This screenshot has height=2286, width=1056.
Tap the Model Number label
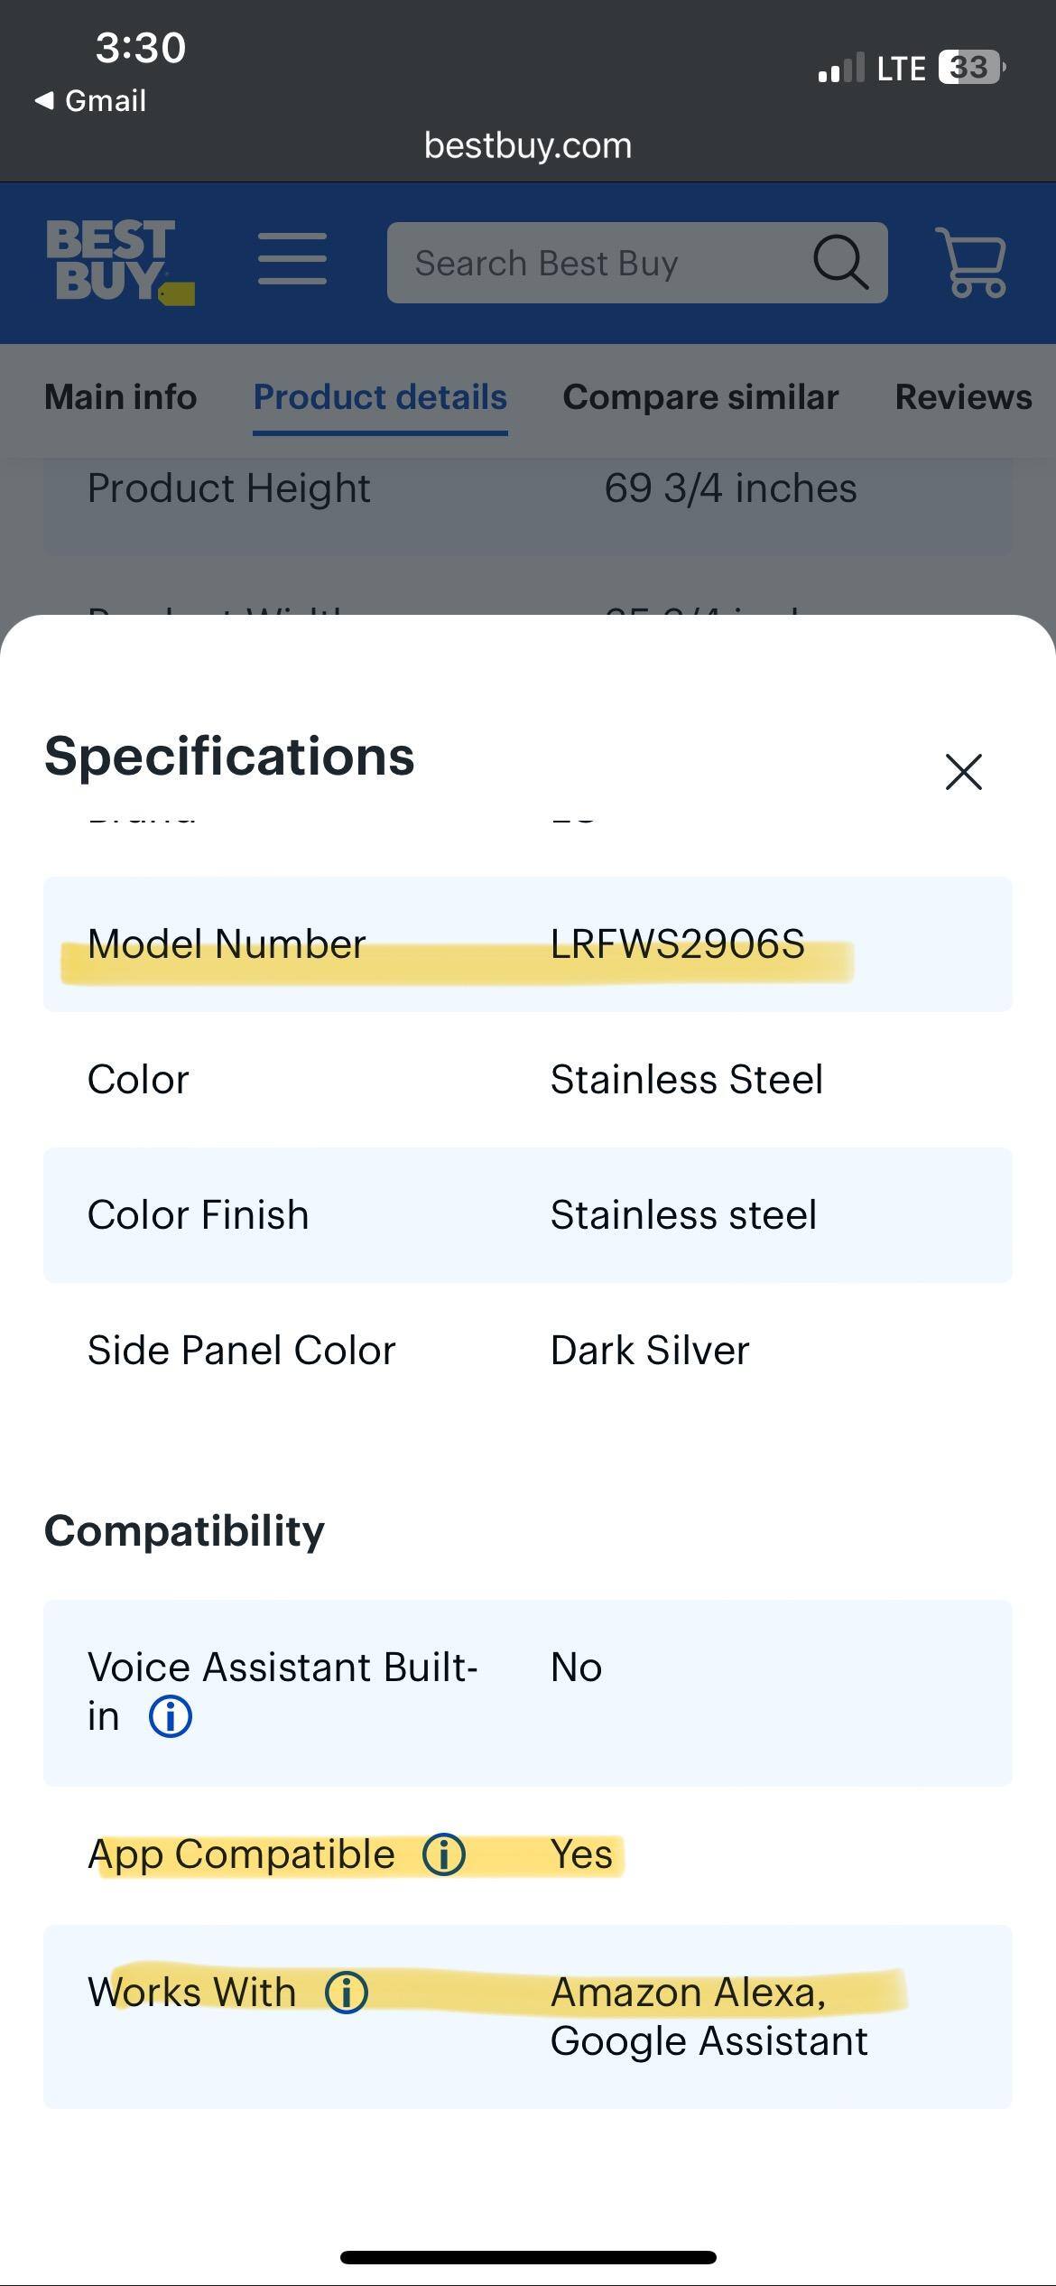pos(227,944)
